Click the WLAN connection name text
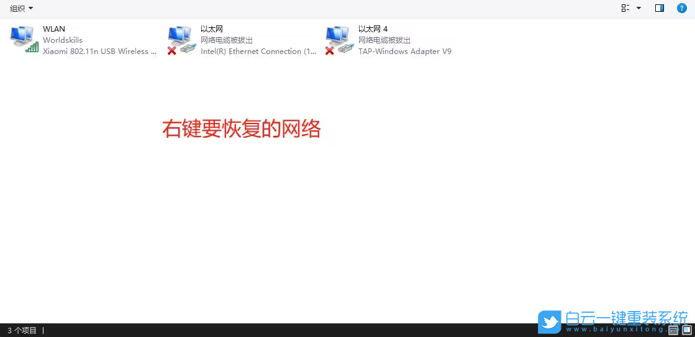Screen dimensions: 695x337 pyautogui.click(x=54, y=29)
